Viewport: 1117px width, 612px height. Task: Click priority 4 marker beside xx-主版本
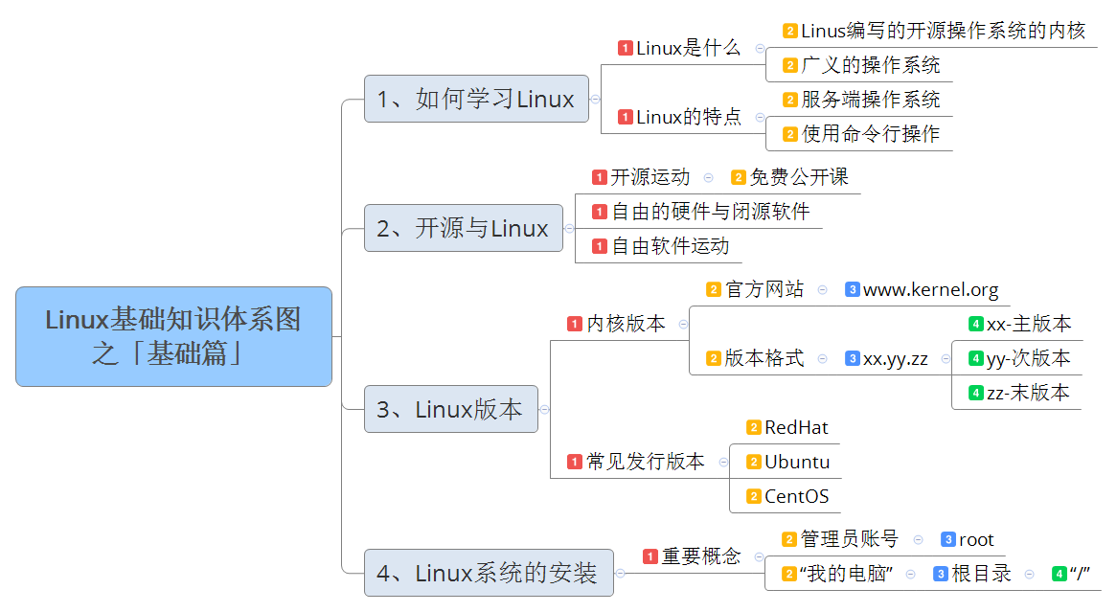click(976, 324)
